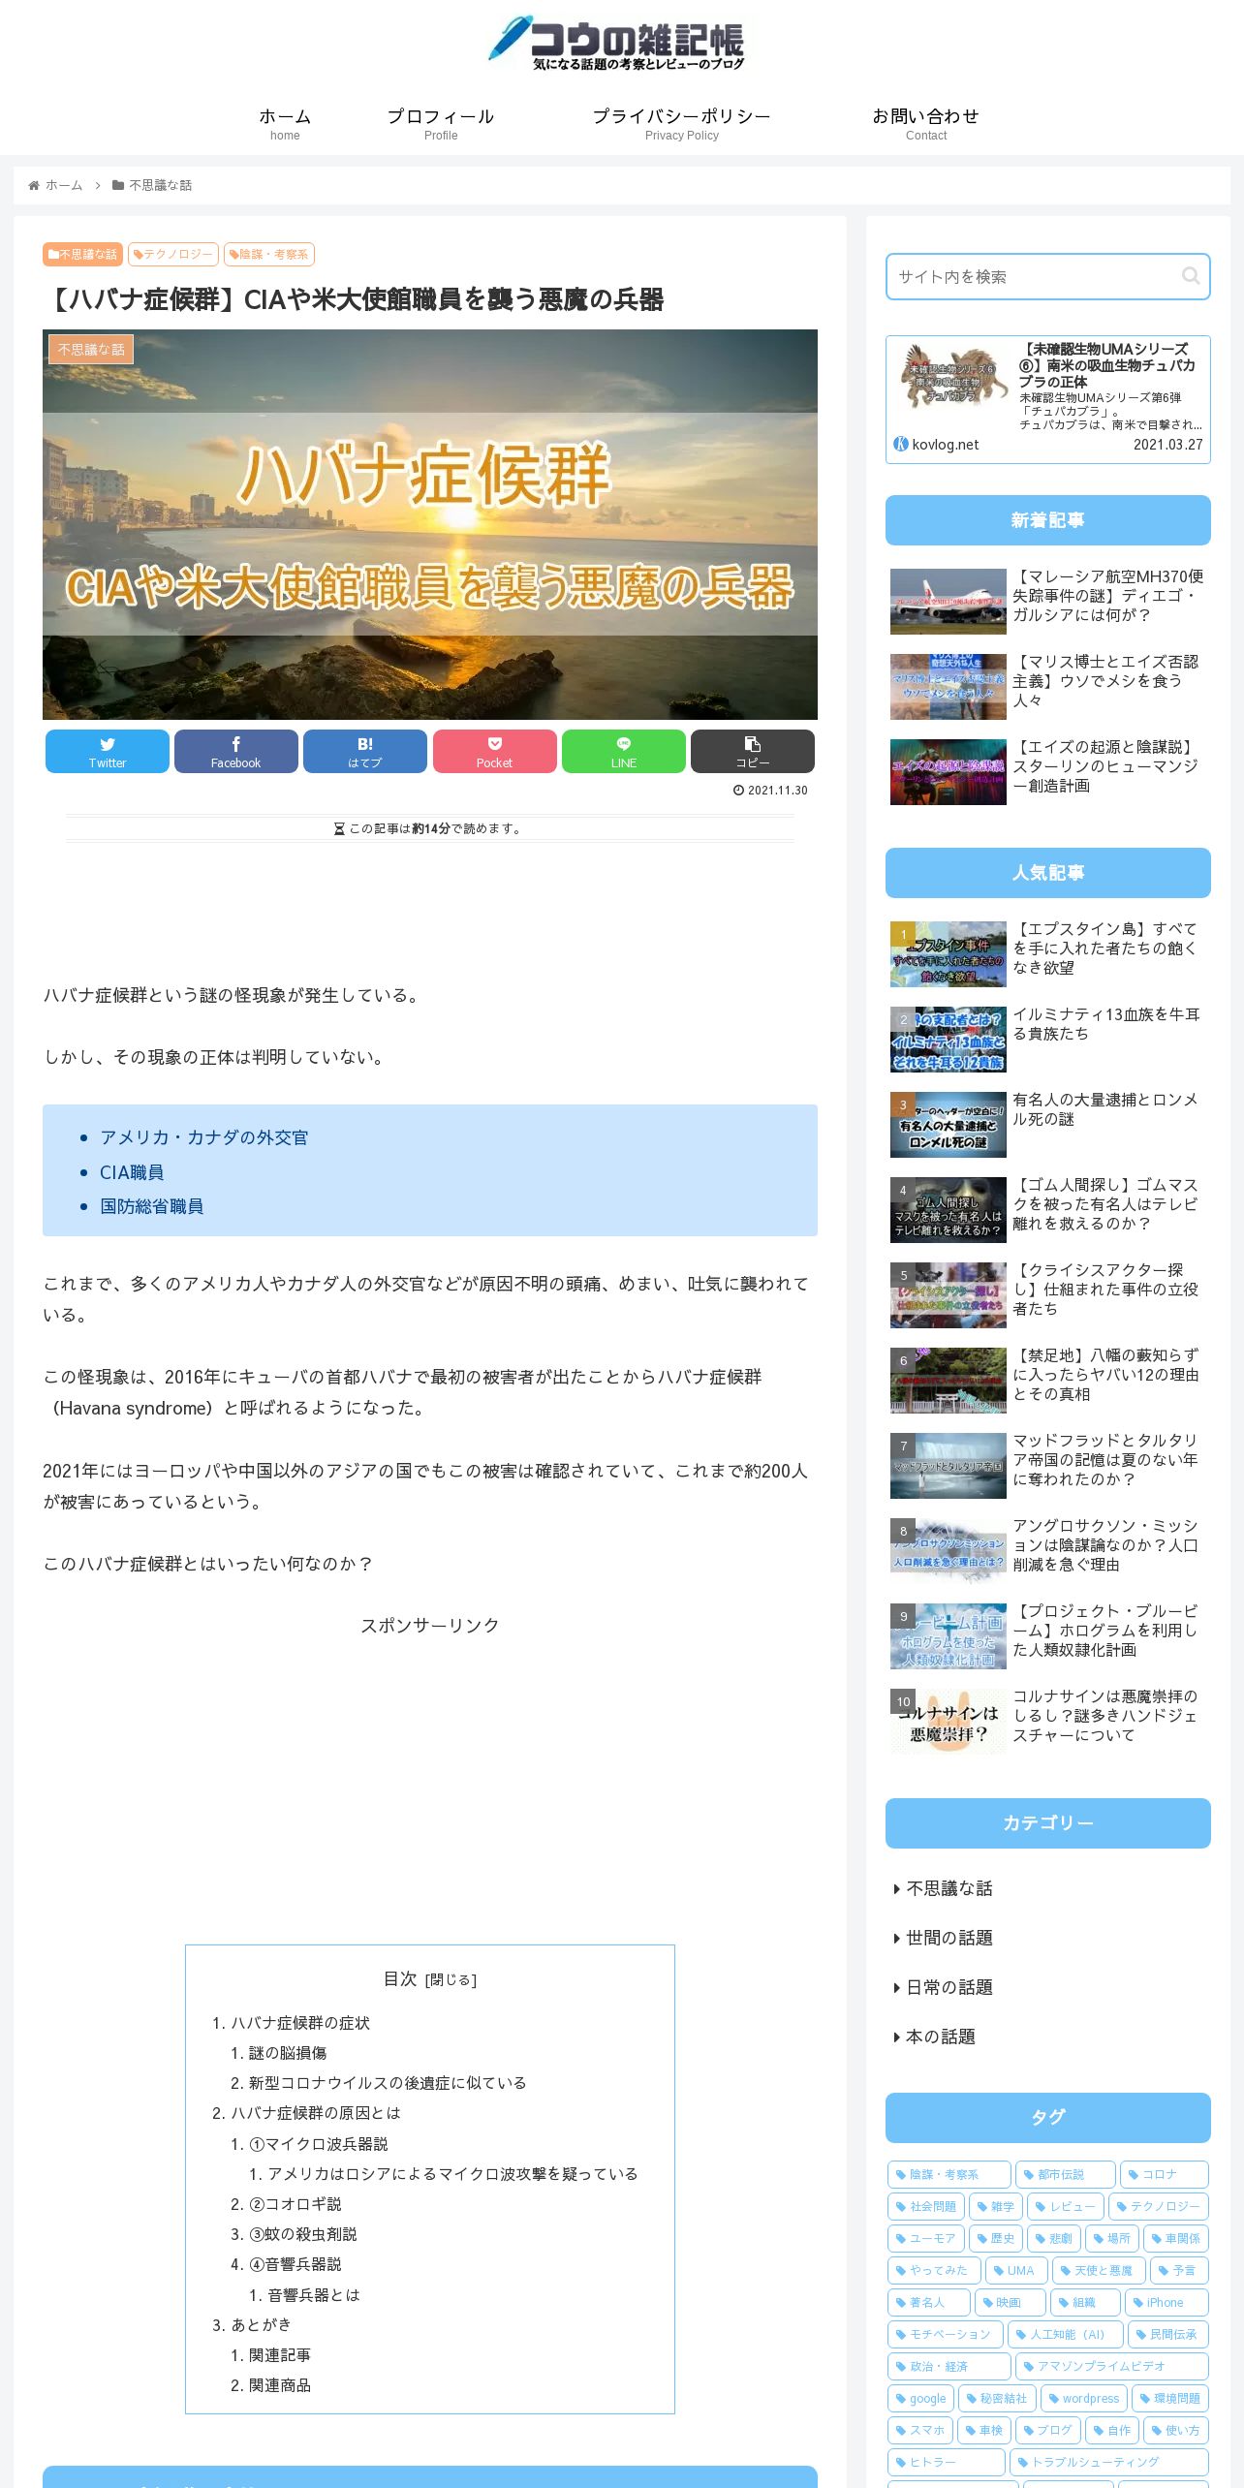This screenshot has width=1244, height=2488.
Task: Click the orange 不思議な話 category badge
Action: click(82, 254)
